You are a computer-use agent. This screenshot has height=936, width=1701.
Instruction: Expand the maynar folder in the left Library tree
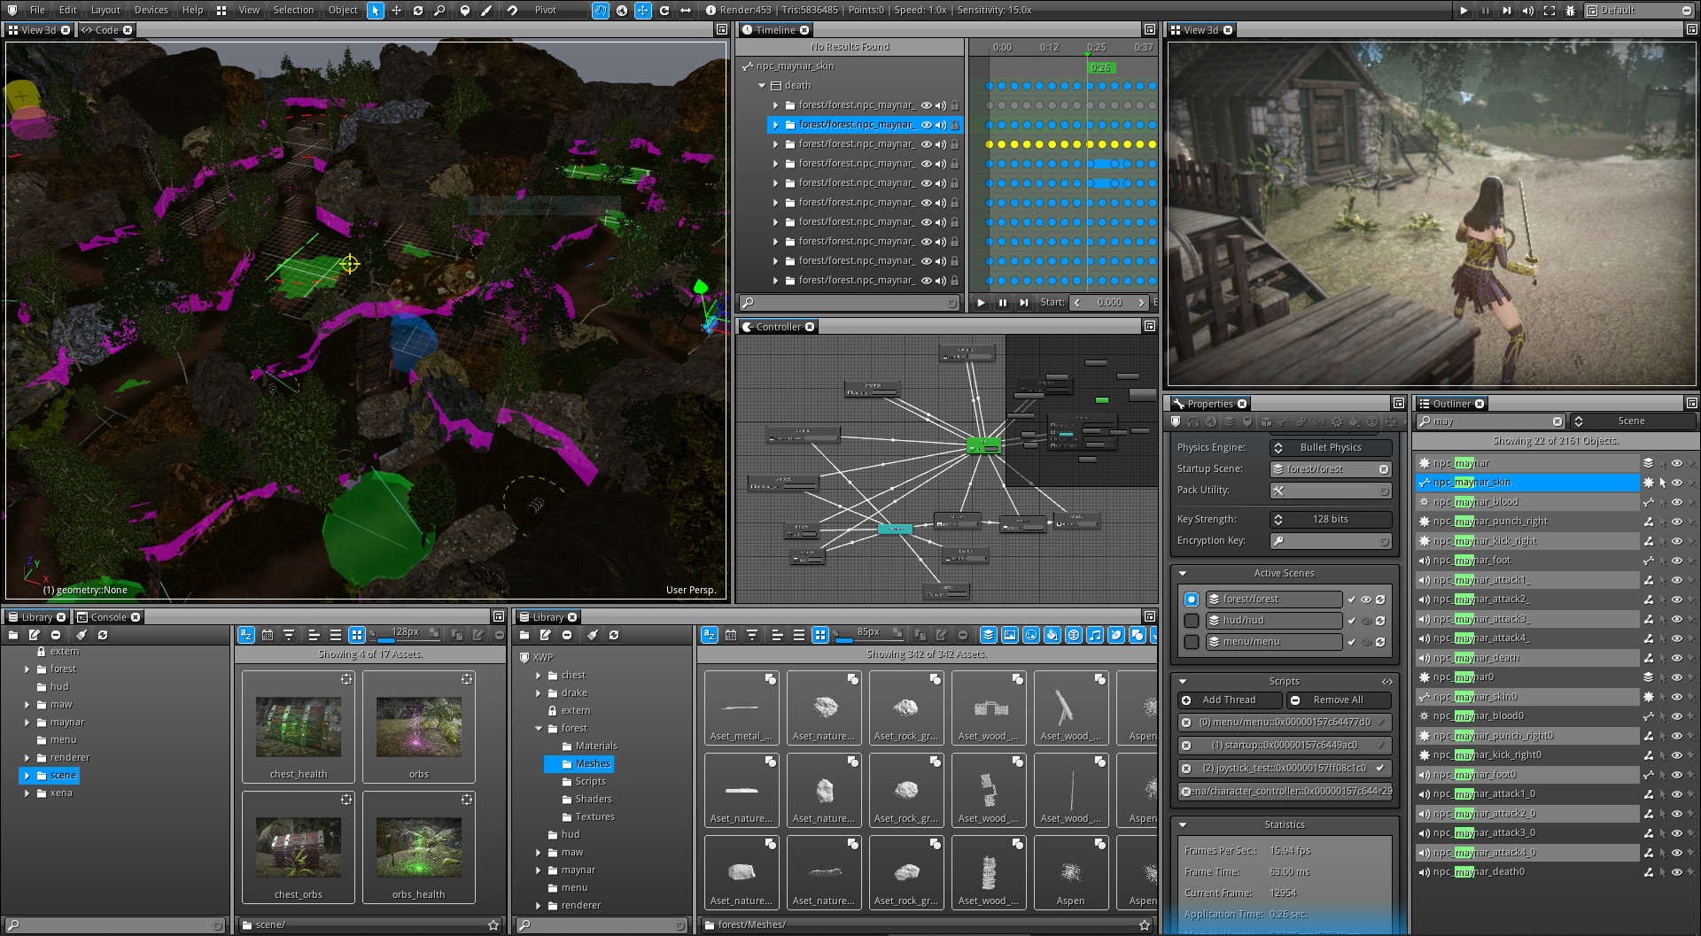tap(27, 722)
